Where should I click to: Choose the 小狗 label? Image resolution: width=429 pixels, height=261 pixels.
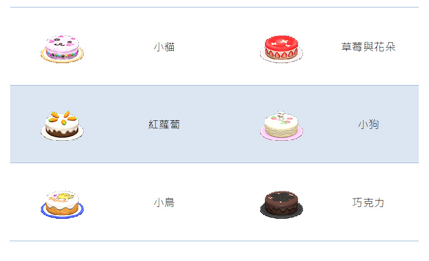tap(368, 125)
